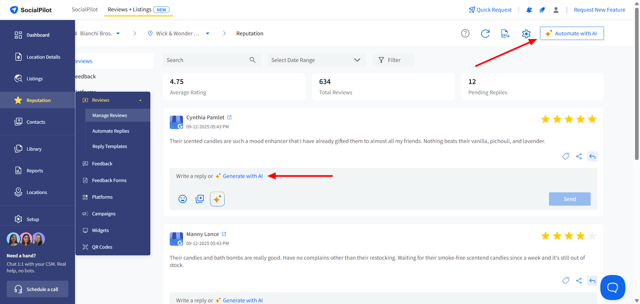The height and width of the screenshot is (304, 640).
Task: Collapse the Reviews submenu
Action: click(x=140, y=100)
